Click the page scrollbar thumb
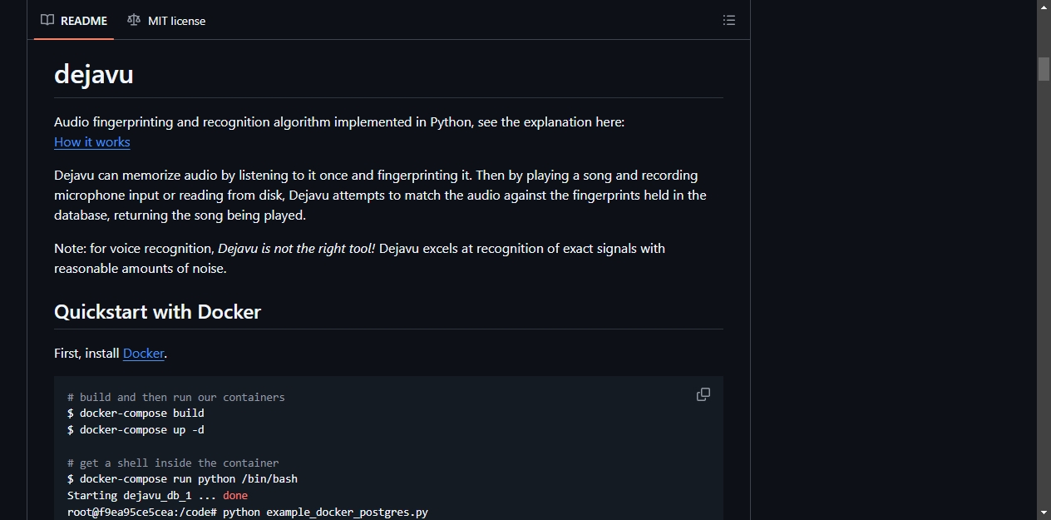Image resolution: width=1051 pixels, height=520 pixels. (x=1044, y=69)
